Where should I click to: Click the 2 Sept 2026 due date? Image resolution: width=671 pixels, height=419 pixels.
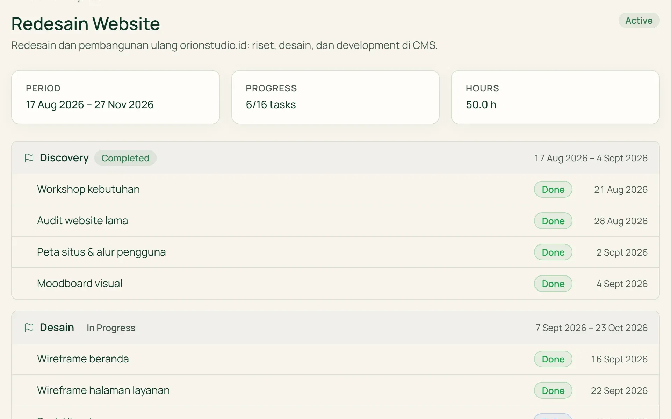click(x=622, y=252)
